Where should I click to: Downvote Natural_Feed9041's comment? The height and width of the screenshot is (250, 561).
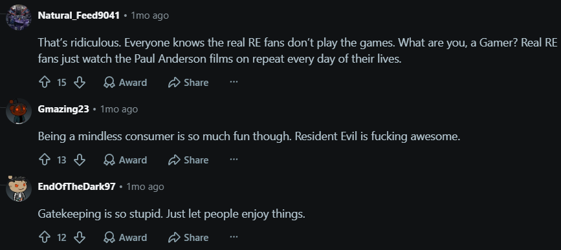tap(80, 83)
